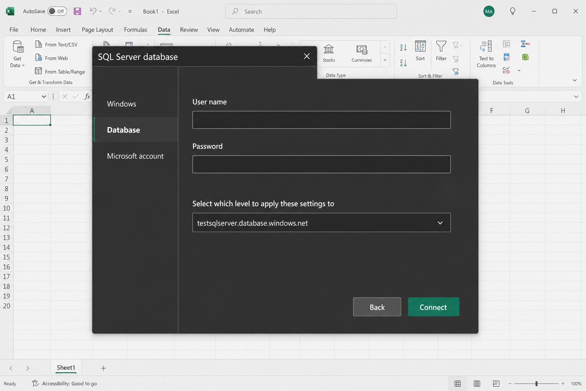Switch to the Review tab
The width and height of the screenshot is (586, 391).
pyautogui.click(x=189, y=30)
